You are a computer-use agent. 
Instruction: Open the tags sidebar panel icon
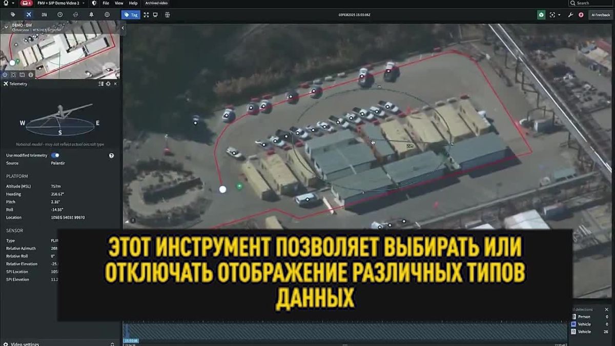point(13,15)
